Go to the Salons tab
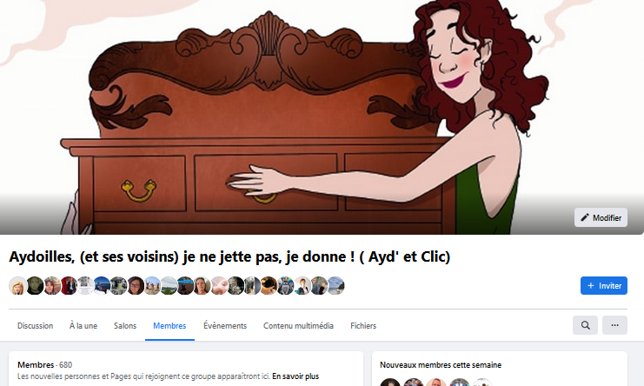Viewport: 644px width, 386px height. coord(125,326)
